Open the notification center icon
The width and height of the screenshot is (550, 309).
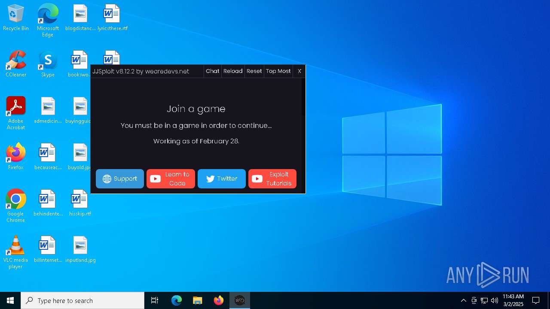coord(536,300)
